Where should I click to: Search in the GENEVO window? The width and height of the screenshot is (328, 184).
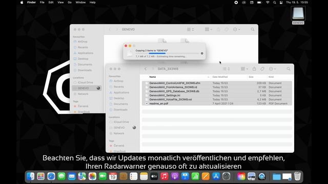coord(253,30)
